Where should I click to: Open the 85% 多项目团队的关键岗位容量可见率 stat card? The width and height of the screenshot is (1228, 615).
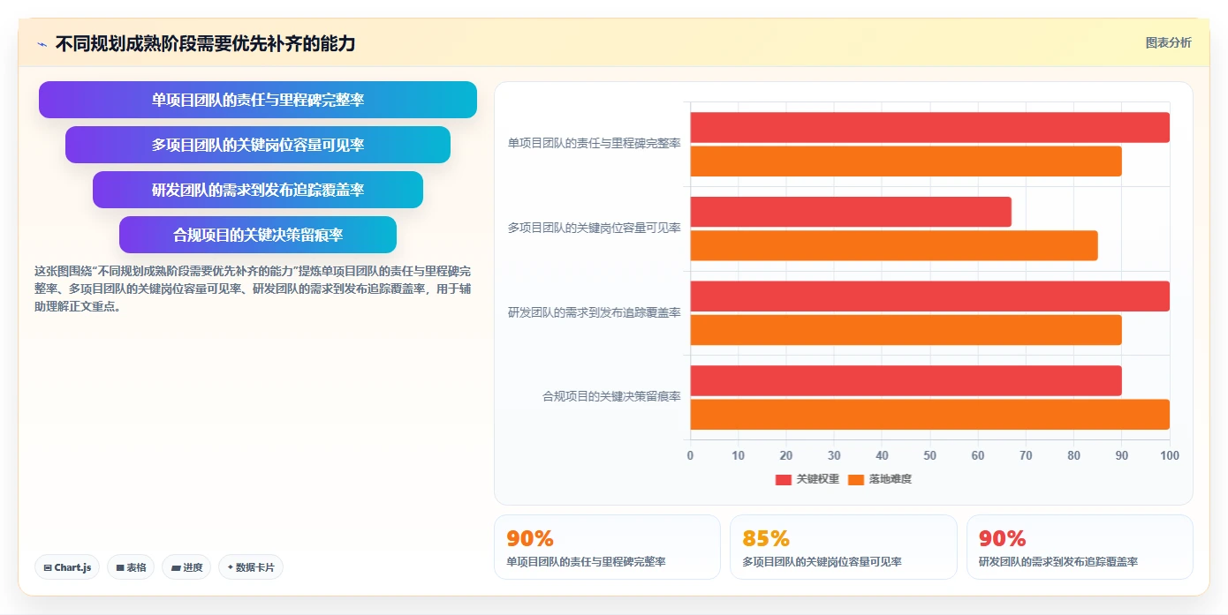(x=844, y=547)
